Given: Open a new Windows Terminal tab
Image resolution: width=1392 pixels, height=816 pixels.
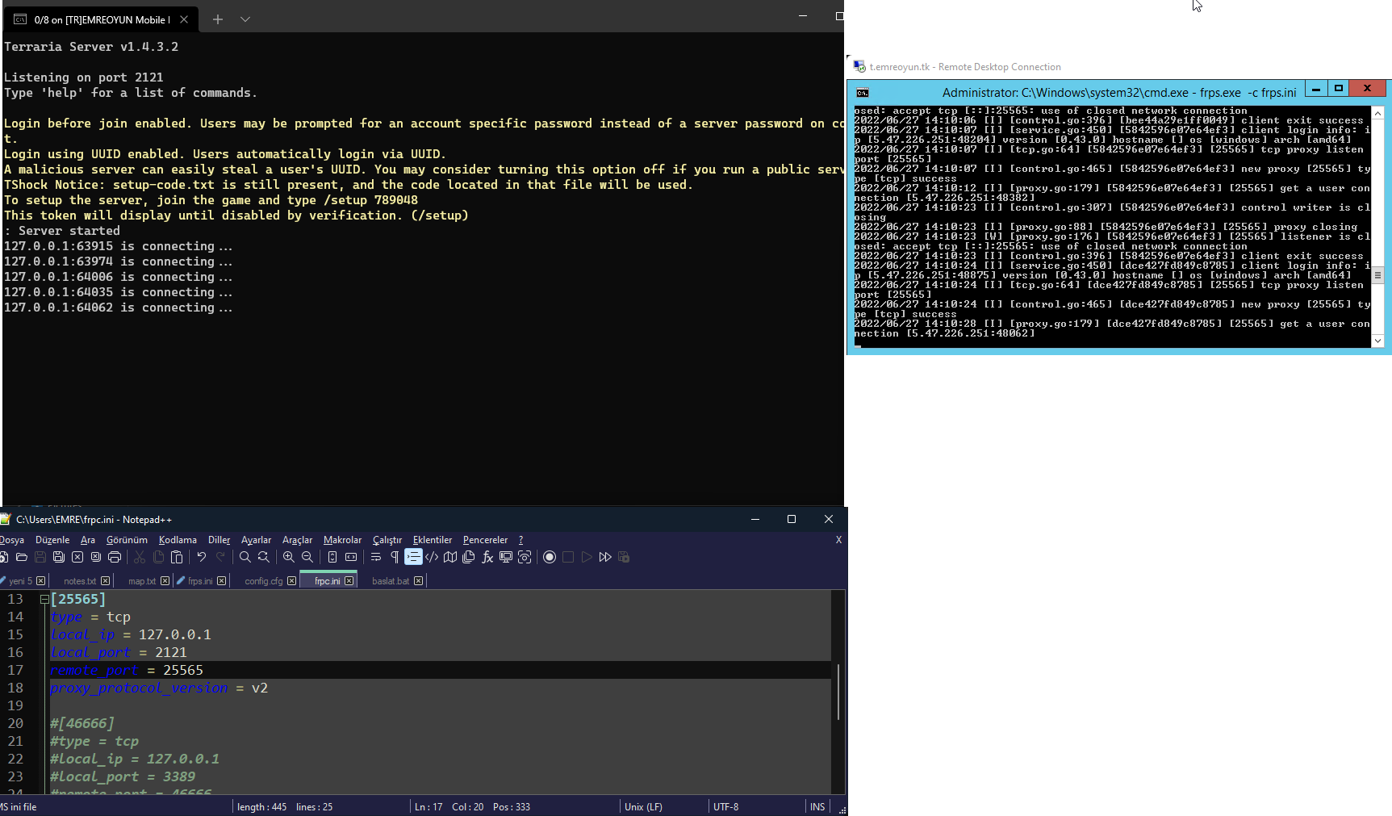Looking at the screenshot, I should 217,19.
